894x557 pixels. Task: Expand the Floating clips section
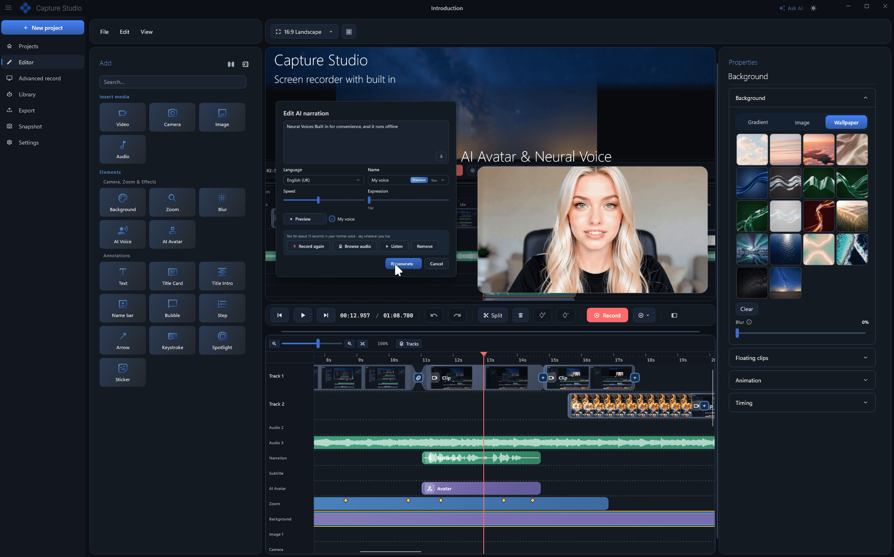tap(802, 358)
